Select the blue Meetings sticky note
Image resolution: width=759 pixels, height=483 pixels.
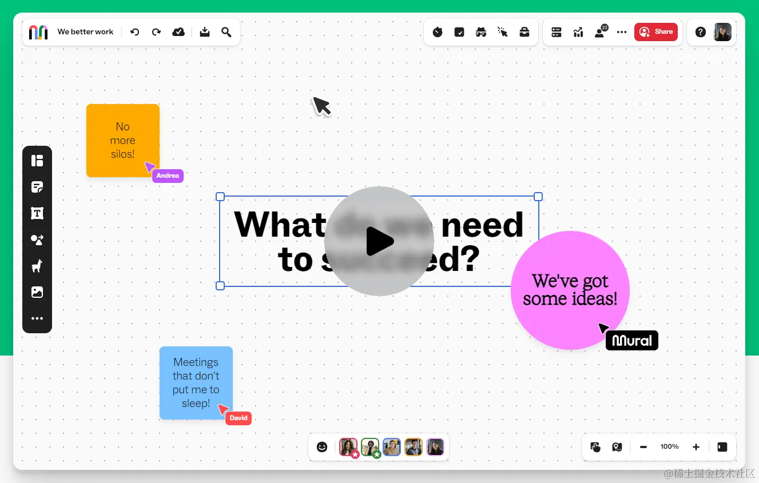[x=196, y=383]
